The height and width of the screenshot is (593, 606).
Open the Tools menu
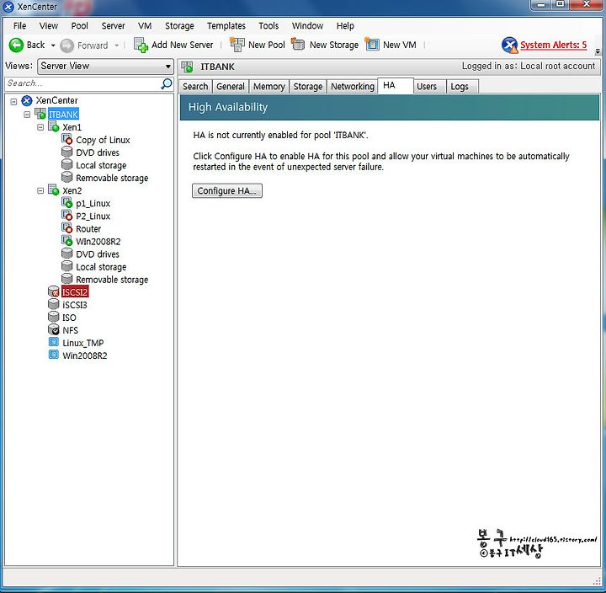click(x=268, y=26)
